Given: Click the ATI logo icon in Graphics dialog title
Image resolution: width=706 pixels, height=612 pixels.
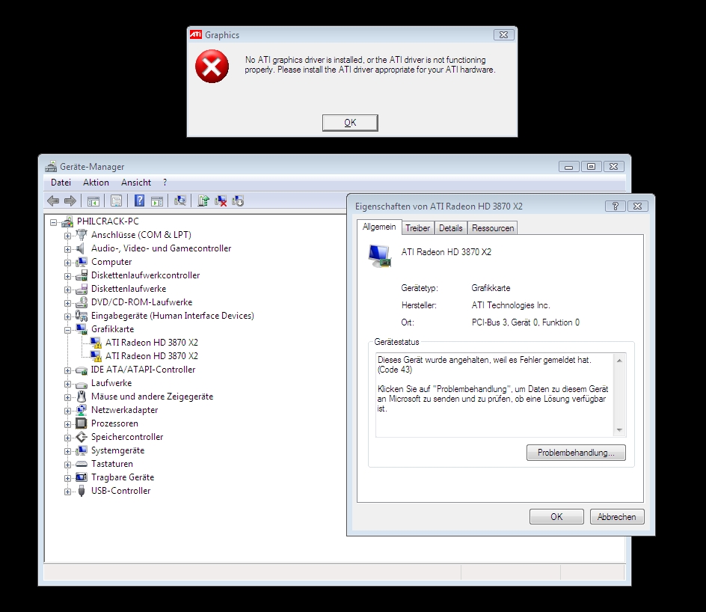Looking at the screenshot, I should pyautogui.click(x=195, y=34).
